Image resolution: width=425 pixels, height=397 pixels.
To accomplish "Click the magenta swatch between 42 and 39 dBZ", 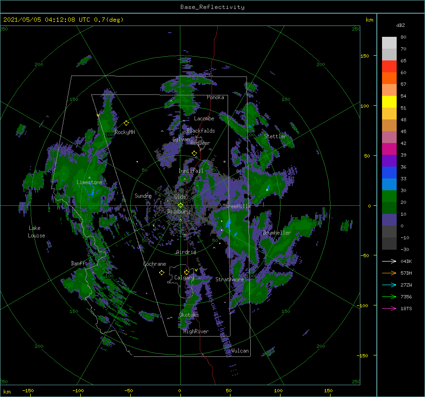I will pyautogui.click(x=389, y=149).
